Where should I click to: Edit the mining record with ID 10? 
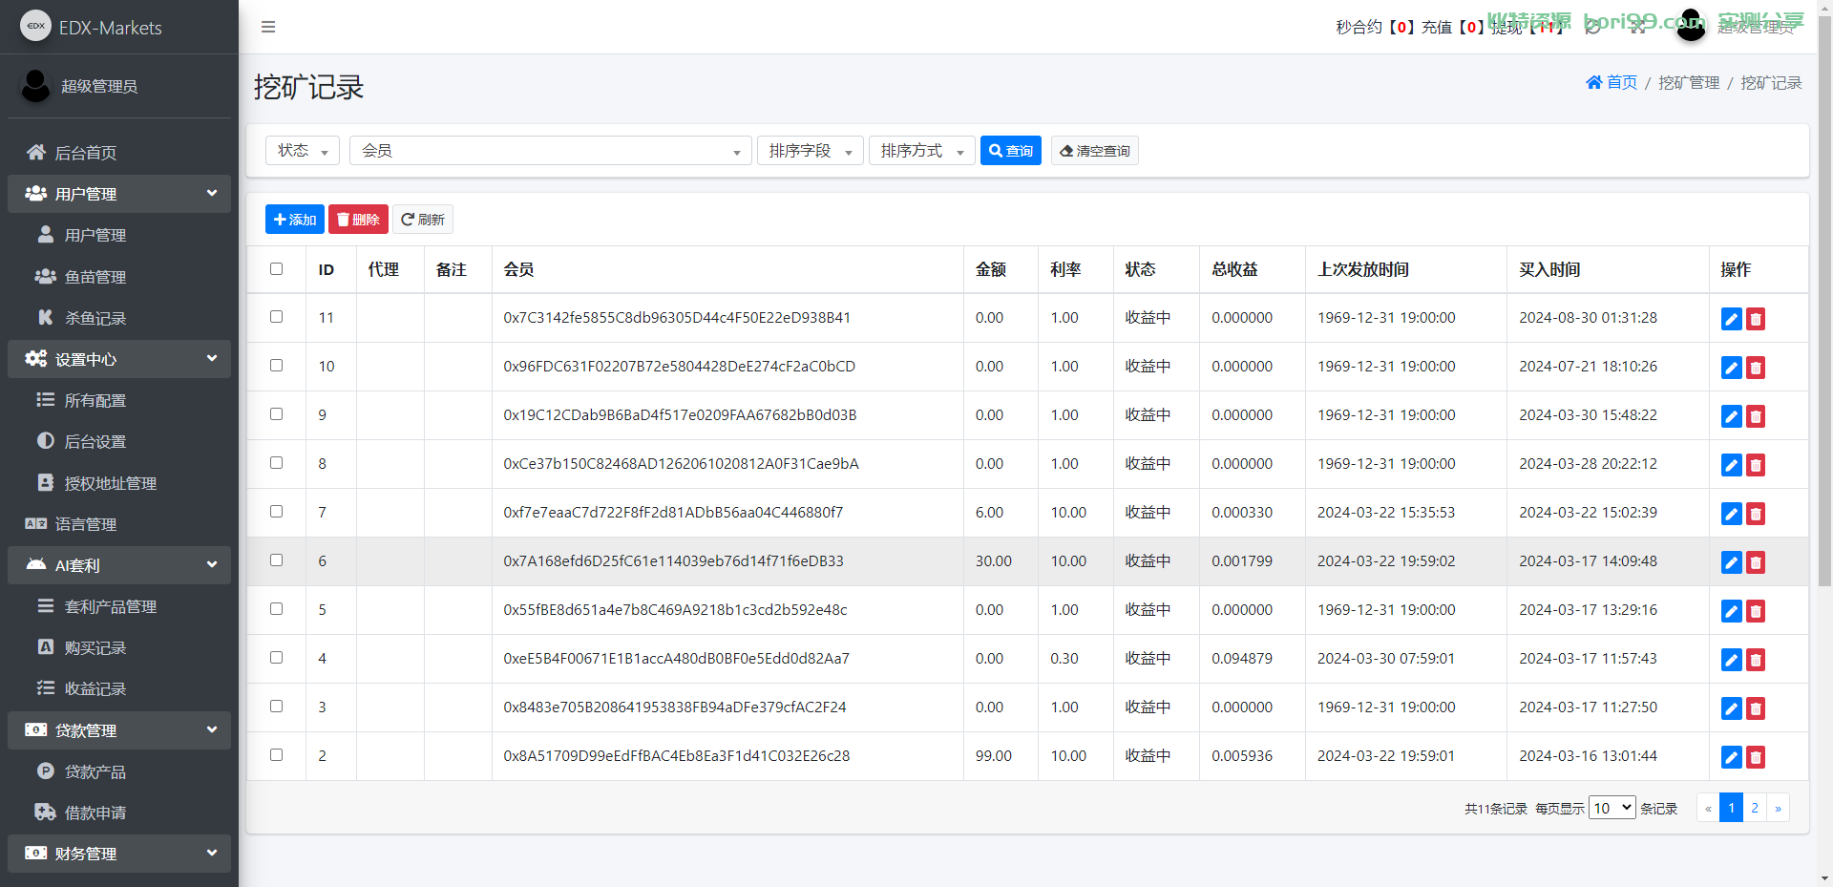point(1731,368)
